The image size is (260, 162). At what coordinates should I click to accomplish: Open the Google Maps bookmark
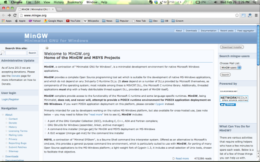(53, 21)
